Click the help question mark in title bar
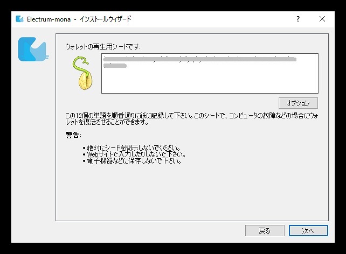This screenshot has height=254, width=346. [x=298, y=19]
